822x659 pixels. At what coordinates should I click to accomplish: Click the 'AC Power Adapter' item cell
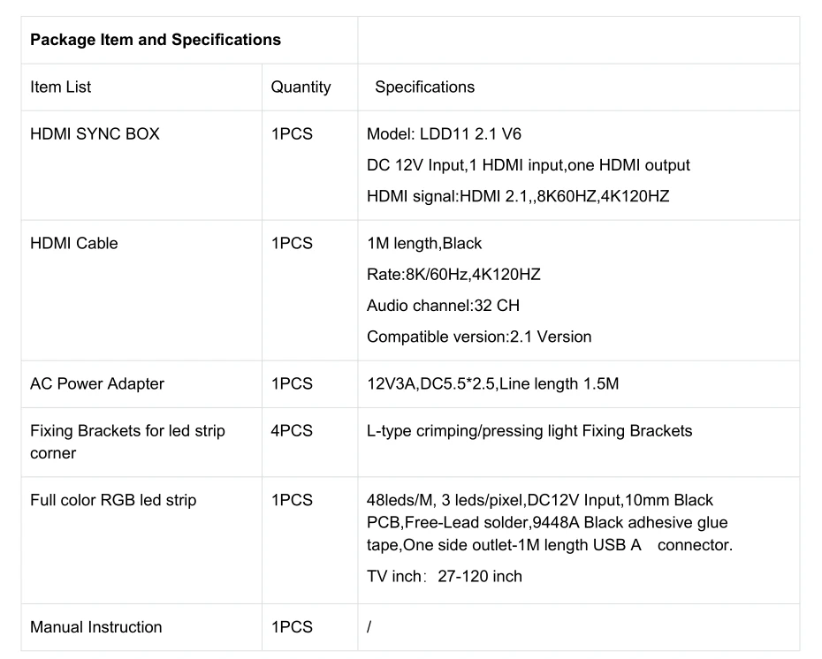pyautogui.click(x=97, y=383)
